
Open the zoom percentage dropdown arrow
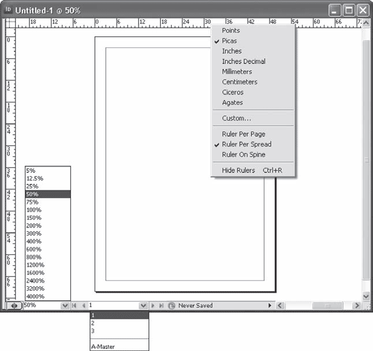(x=65, y=305)
